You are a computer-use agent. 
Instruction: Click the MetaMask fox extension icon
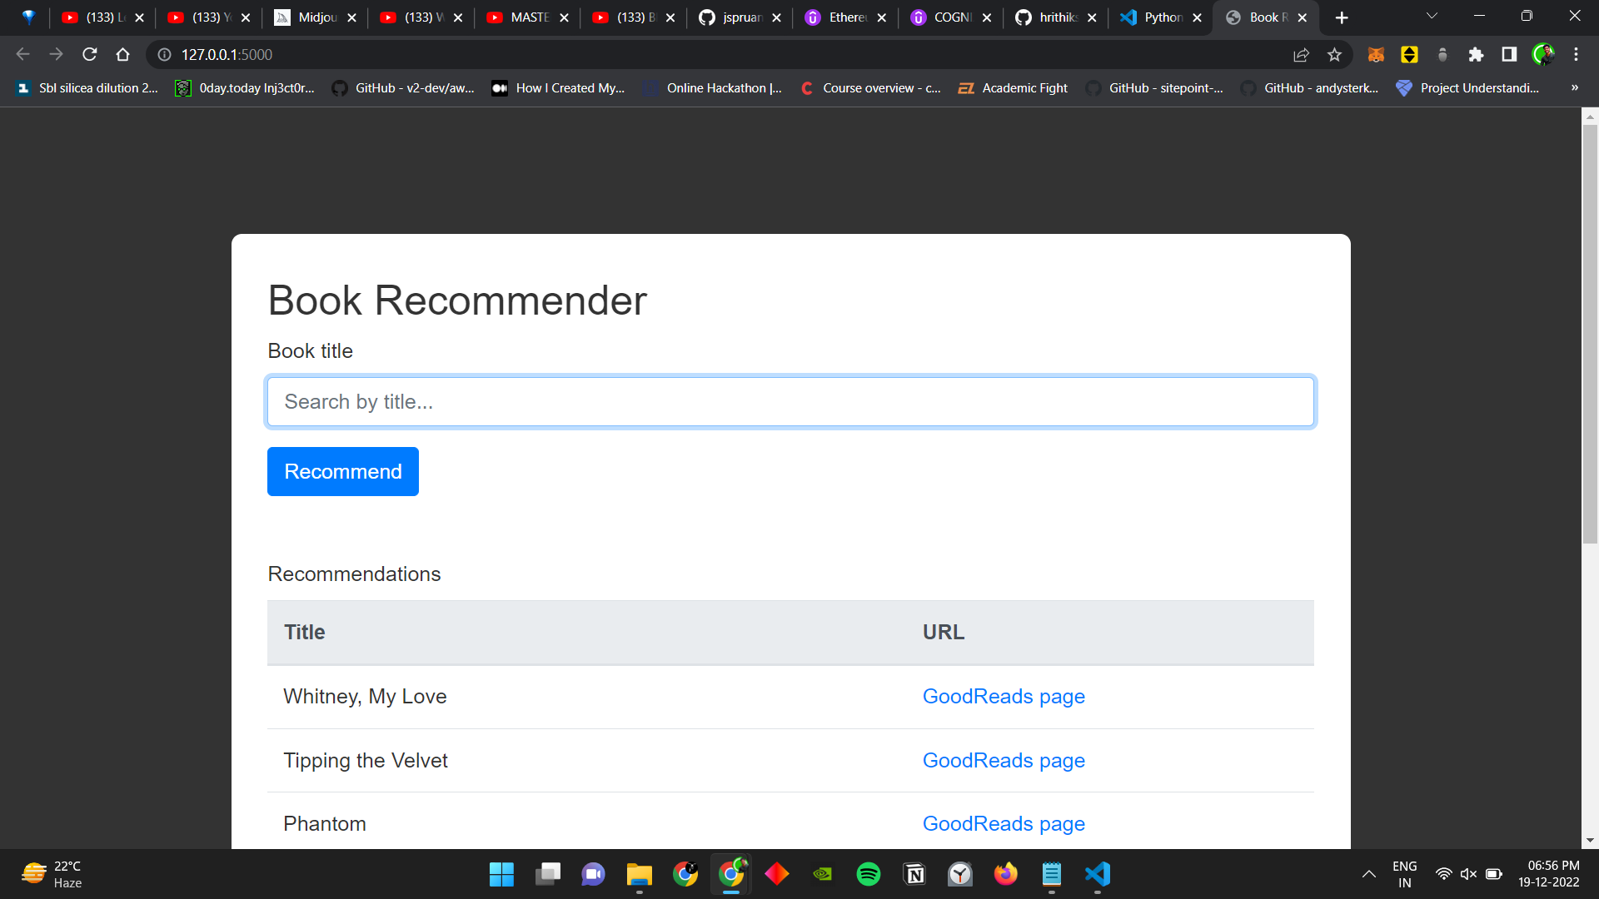click(x=1376, y=54)
